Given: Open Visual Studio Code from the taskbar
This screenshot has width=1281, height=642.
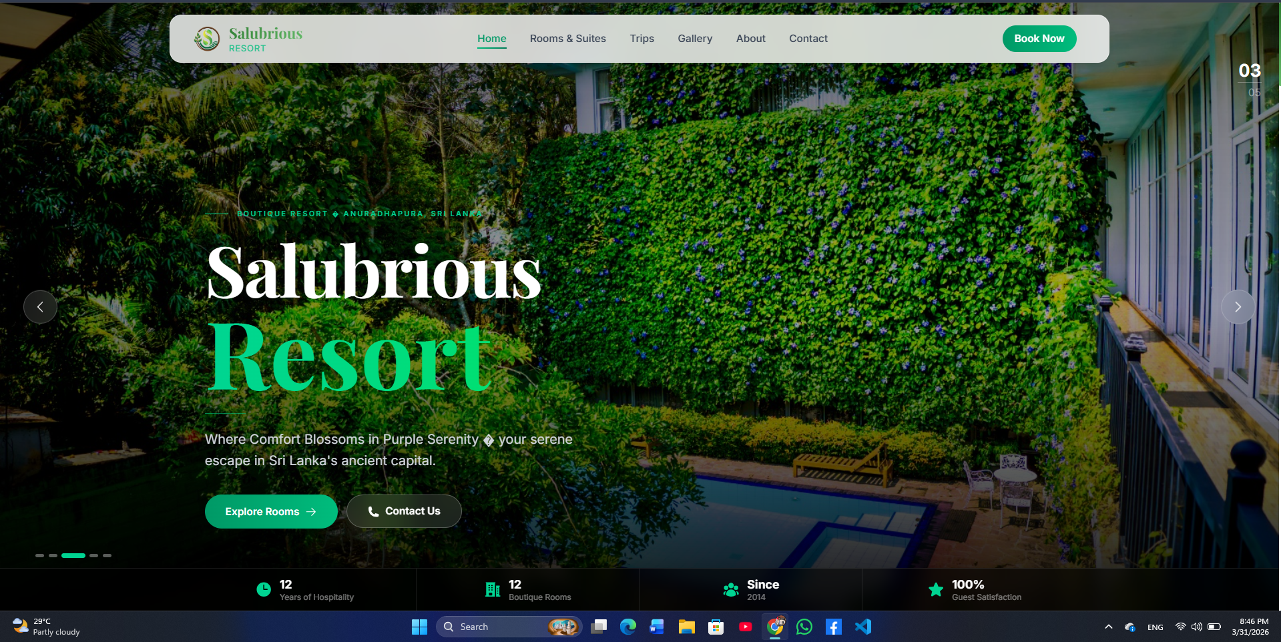Looking at the screenshot, I should coord(863,627).
